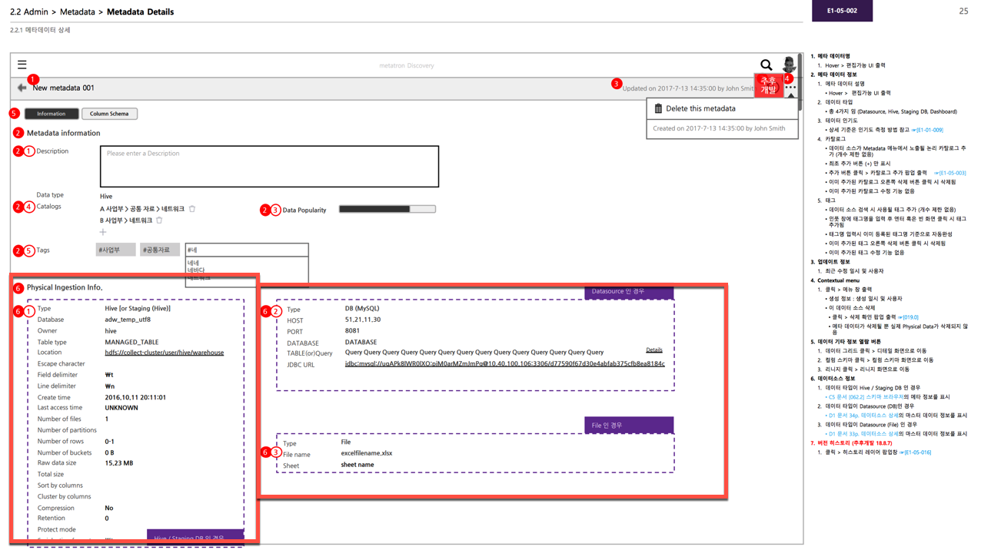Open the three-dot contextual menu

coord(790,88)
